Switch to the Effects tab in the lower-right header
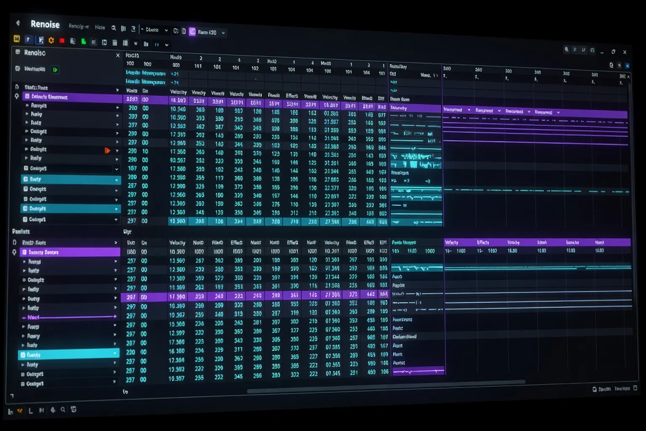This screenshot has height=431, width=646. pyautogui.click(x=483, y=242)
